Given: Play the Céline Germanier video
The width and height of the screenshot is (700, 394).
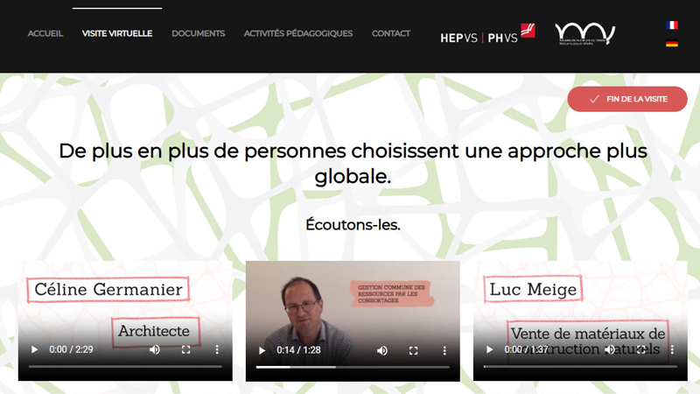Looking at the screenshot, I should pos(34,349).
